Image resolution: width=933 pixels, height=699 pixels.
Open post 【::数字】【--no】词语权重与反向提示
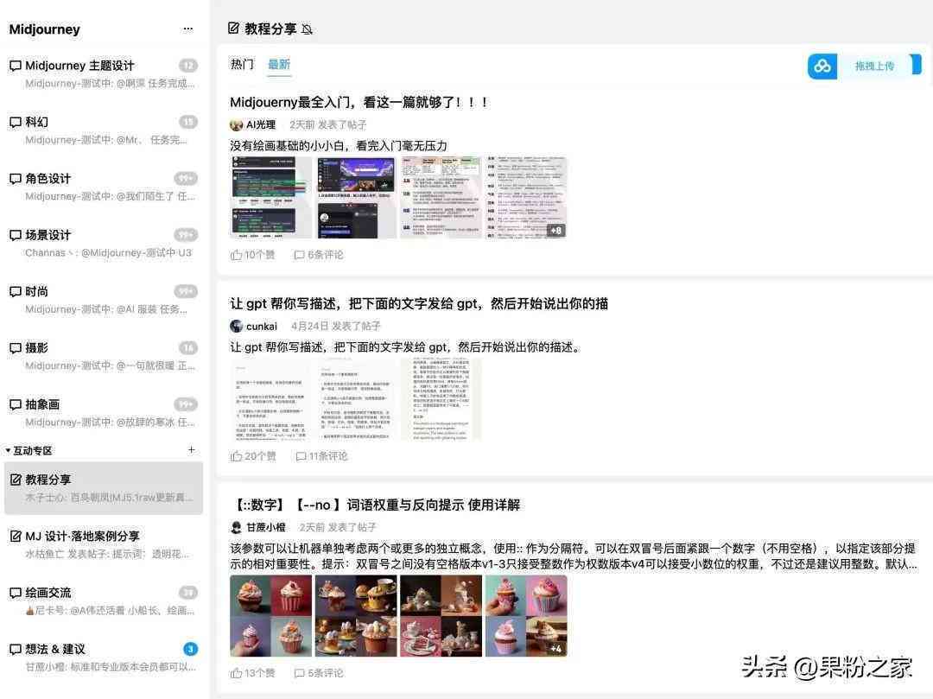click(x=376, y=505)
